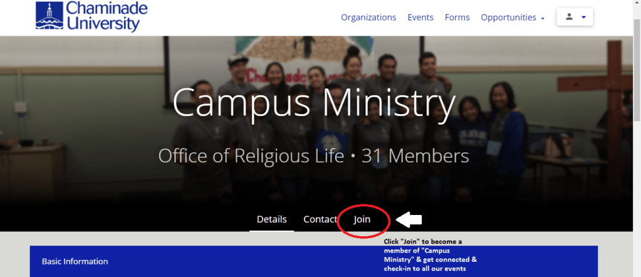The image size is (641, 277).
Task: Navigate to Forms
Action: click(457, 18)
